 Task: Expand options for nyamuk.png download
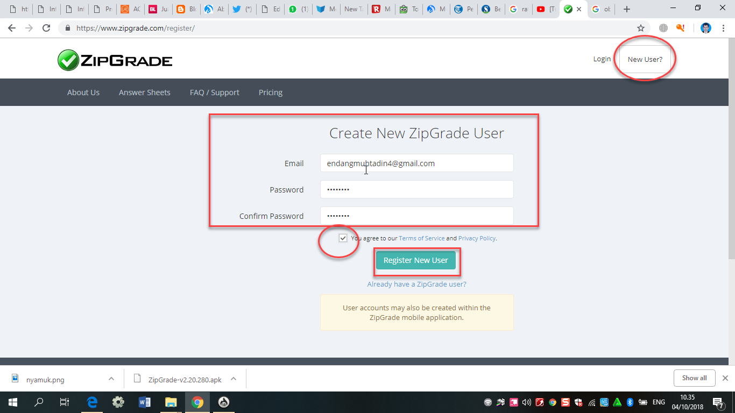[111, 379]
